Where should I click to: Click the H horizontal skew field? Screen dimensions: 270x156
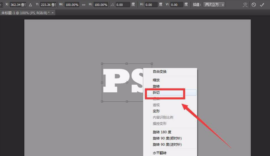pyautogui.click(x=151, y=5)
